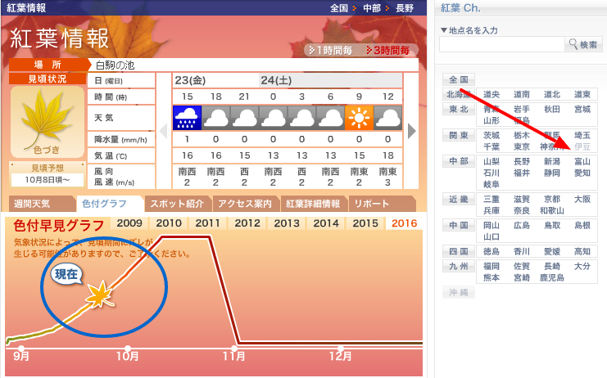This screenshot has height=378, width=607.
Task: Open the 島根 prefecture link
Action: 582,225
